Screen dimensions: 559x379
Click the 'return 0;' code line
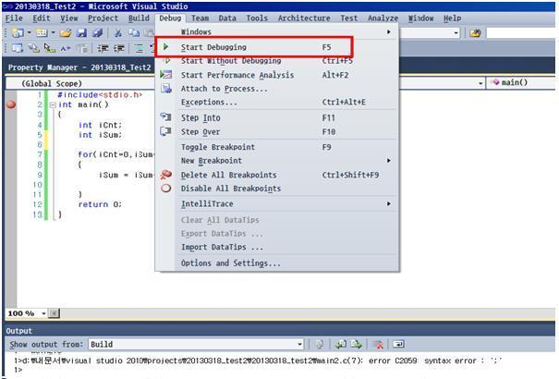click(100, 204)
